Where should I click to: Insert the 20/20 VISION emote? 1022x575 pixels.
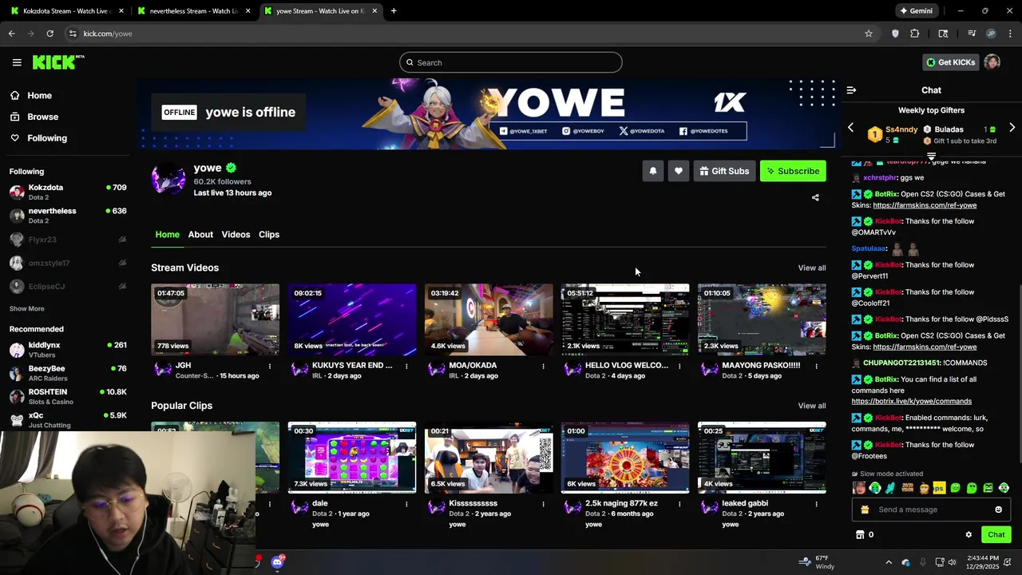tap(907, 488)
